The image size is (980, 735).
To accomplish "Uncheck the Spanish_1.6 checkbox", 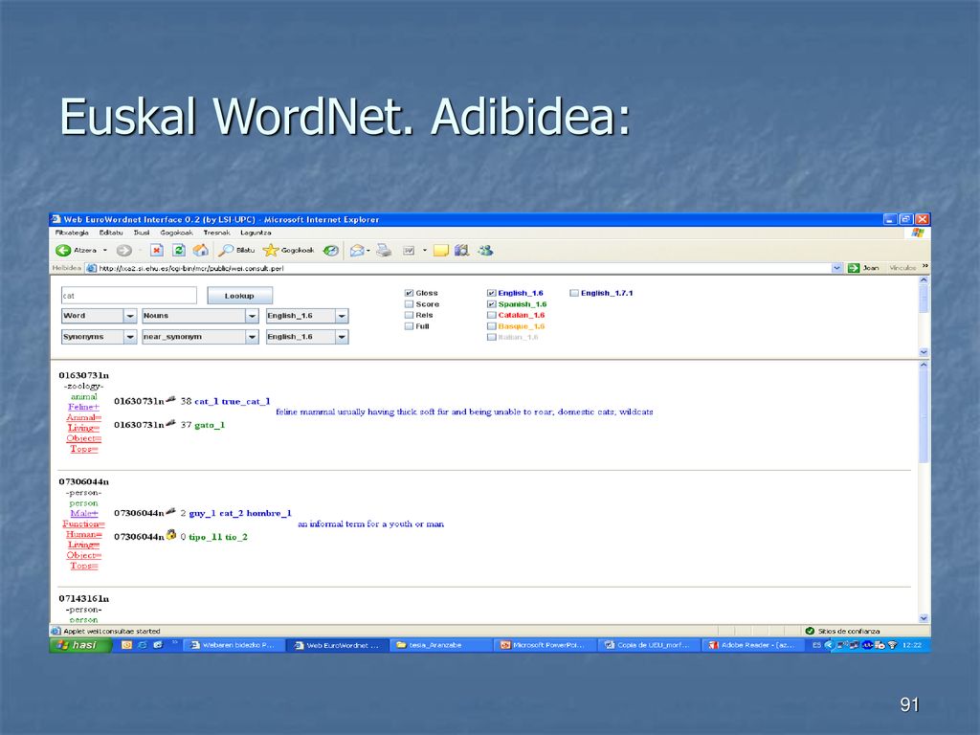I will coord(491,304).
